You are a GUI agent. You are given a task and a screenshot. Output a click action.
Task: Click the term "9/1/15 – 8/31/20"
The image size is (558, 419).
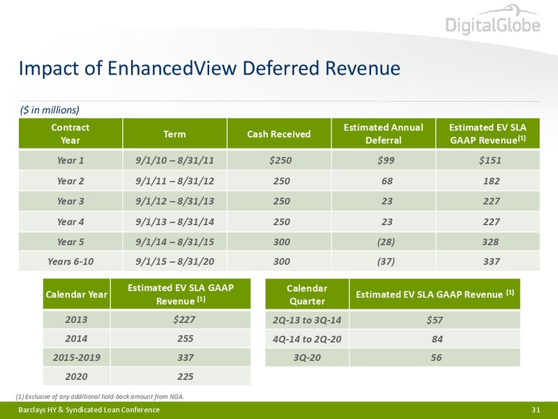point(175,261)
